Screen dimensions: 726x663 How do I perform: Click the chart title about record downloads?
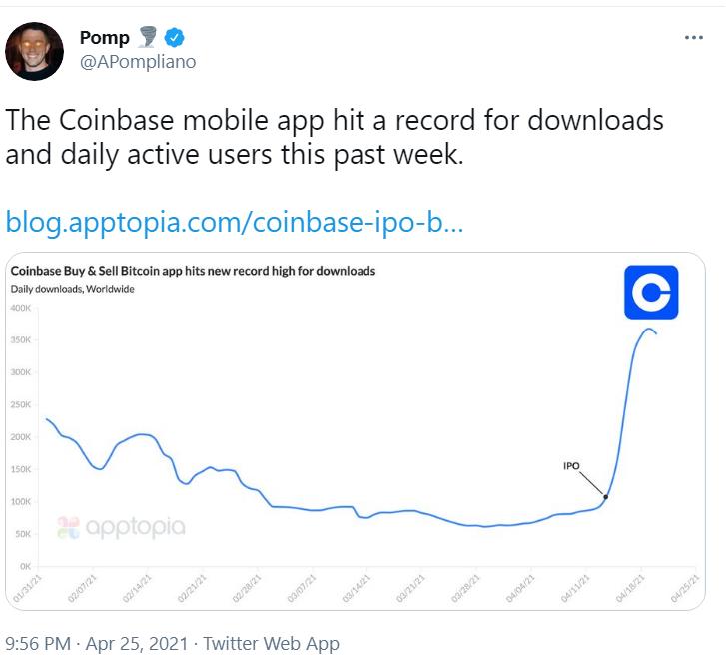point(193,271)
